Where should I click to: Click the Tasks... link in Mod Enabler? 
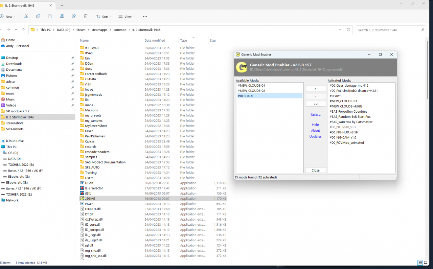pyautogui.click(x=316, y=115)
